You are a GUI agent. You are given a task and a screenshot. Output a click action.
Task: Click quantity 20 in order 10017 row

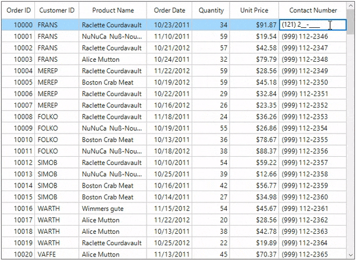(211, 220)
